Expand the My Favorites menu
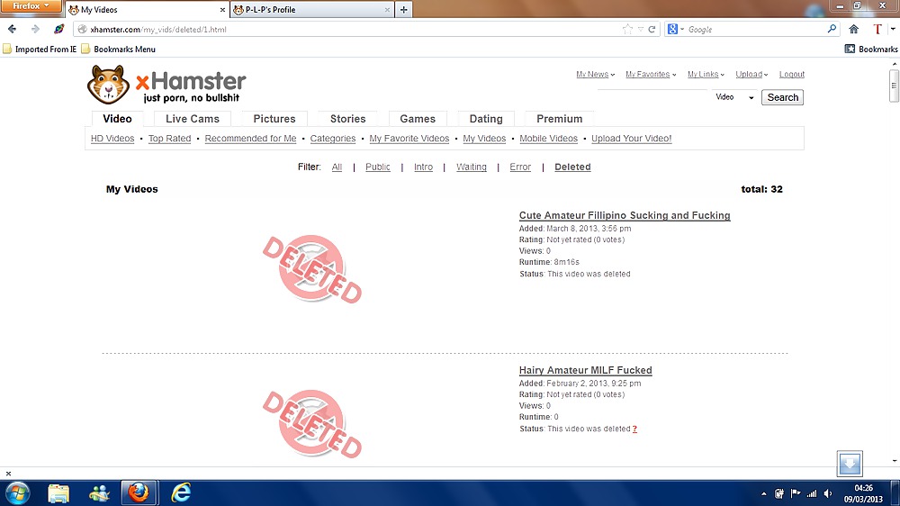 coord(650,75)
